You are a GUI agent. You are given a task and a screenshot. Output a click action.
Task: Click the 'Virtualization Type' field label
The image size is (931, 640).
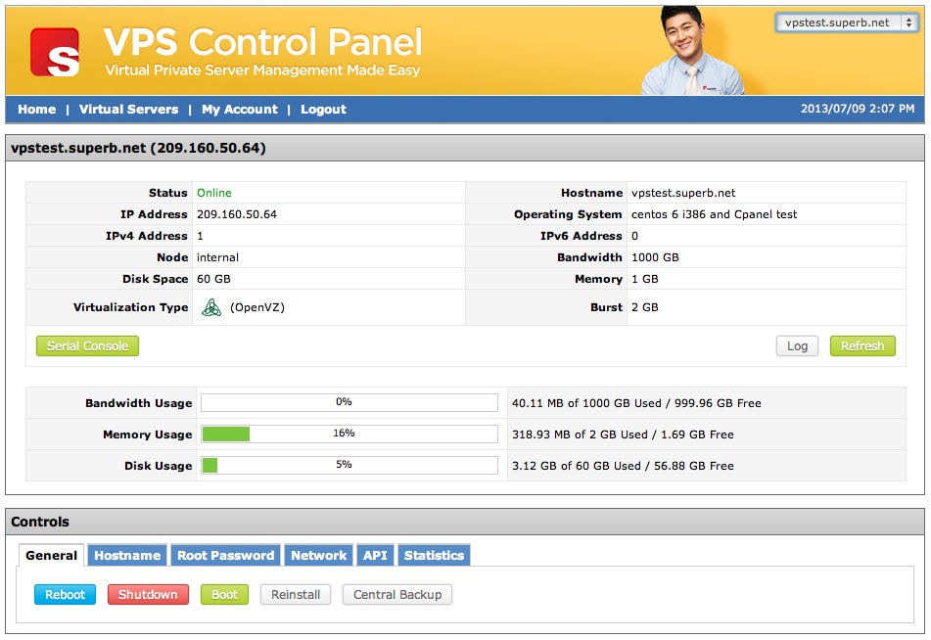130,307
